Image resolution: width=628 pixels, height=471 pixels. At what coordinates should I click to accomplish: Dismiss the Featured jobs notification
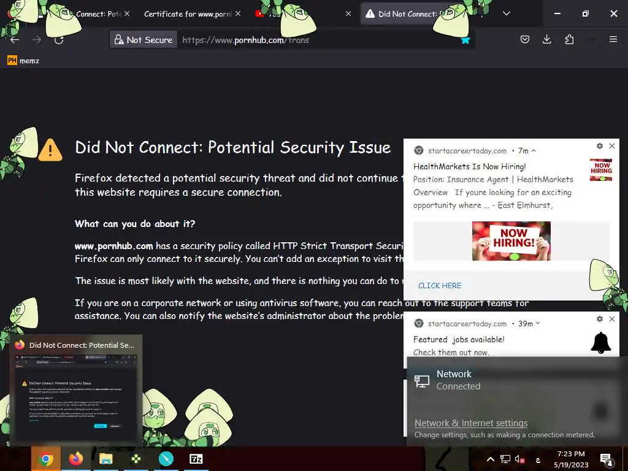click(x=612, y=319)
